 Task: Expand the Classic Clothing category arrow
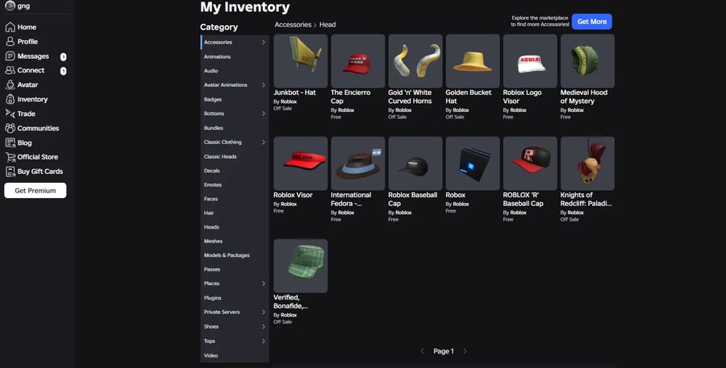pyautogui.click(x=263, y=143)
